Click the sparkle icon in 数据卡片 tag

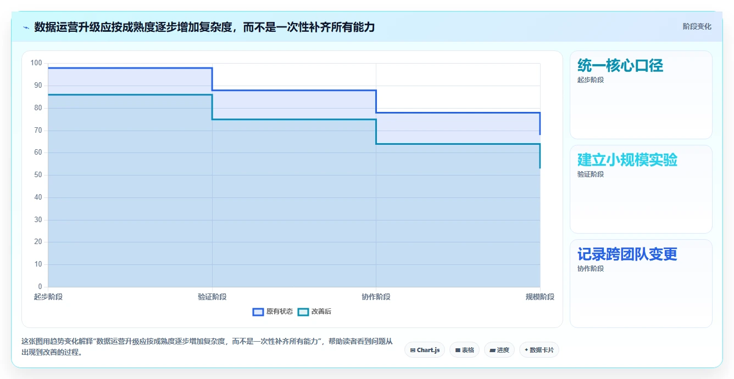click(x=526, y=350)
